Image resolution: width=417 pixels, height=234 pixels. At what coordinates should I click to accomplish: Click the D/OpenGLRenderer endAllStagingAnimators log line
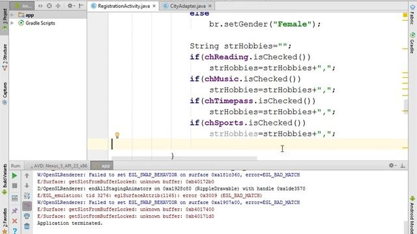[x=171, y=188]
